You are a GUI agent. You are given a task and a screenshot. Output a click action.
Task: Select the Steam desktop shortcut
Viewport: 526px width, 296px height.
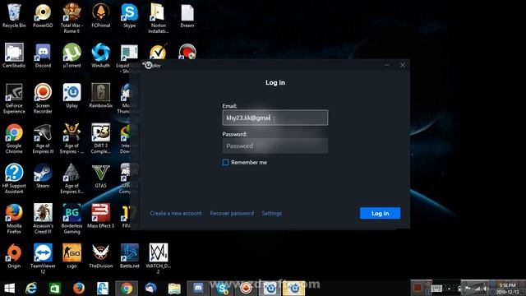[43, 176]
